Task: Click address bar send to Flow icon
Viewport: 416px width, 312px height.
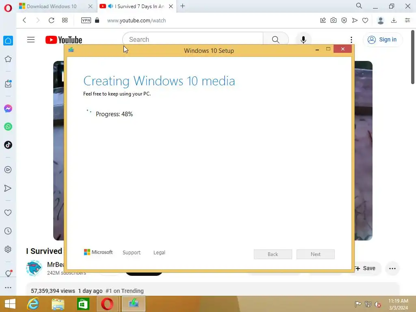Action: point(355,20)
